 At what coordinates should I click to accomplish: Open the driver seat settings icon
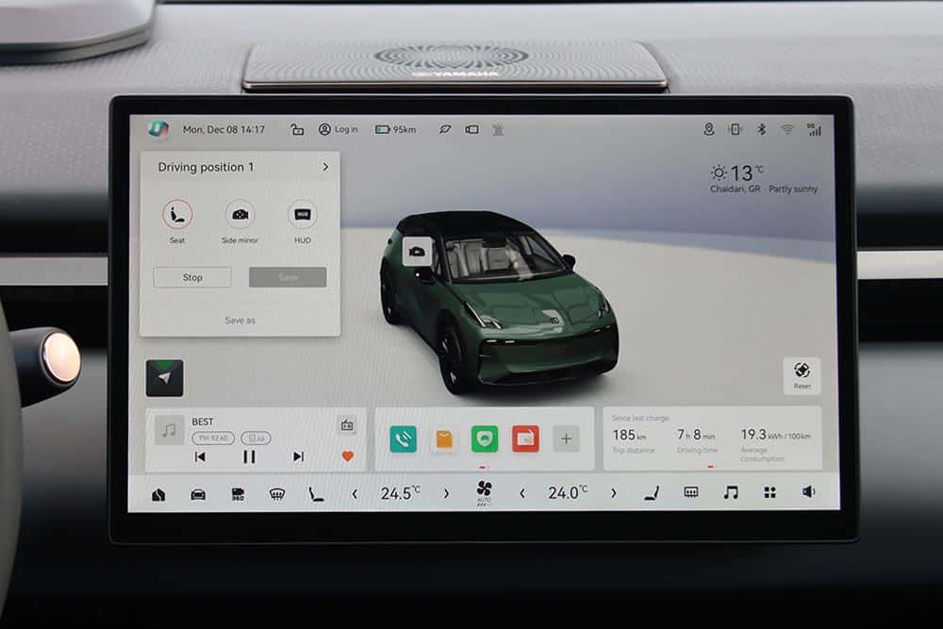[x=316, y=493]
